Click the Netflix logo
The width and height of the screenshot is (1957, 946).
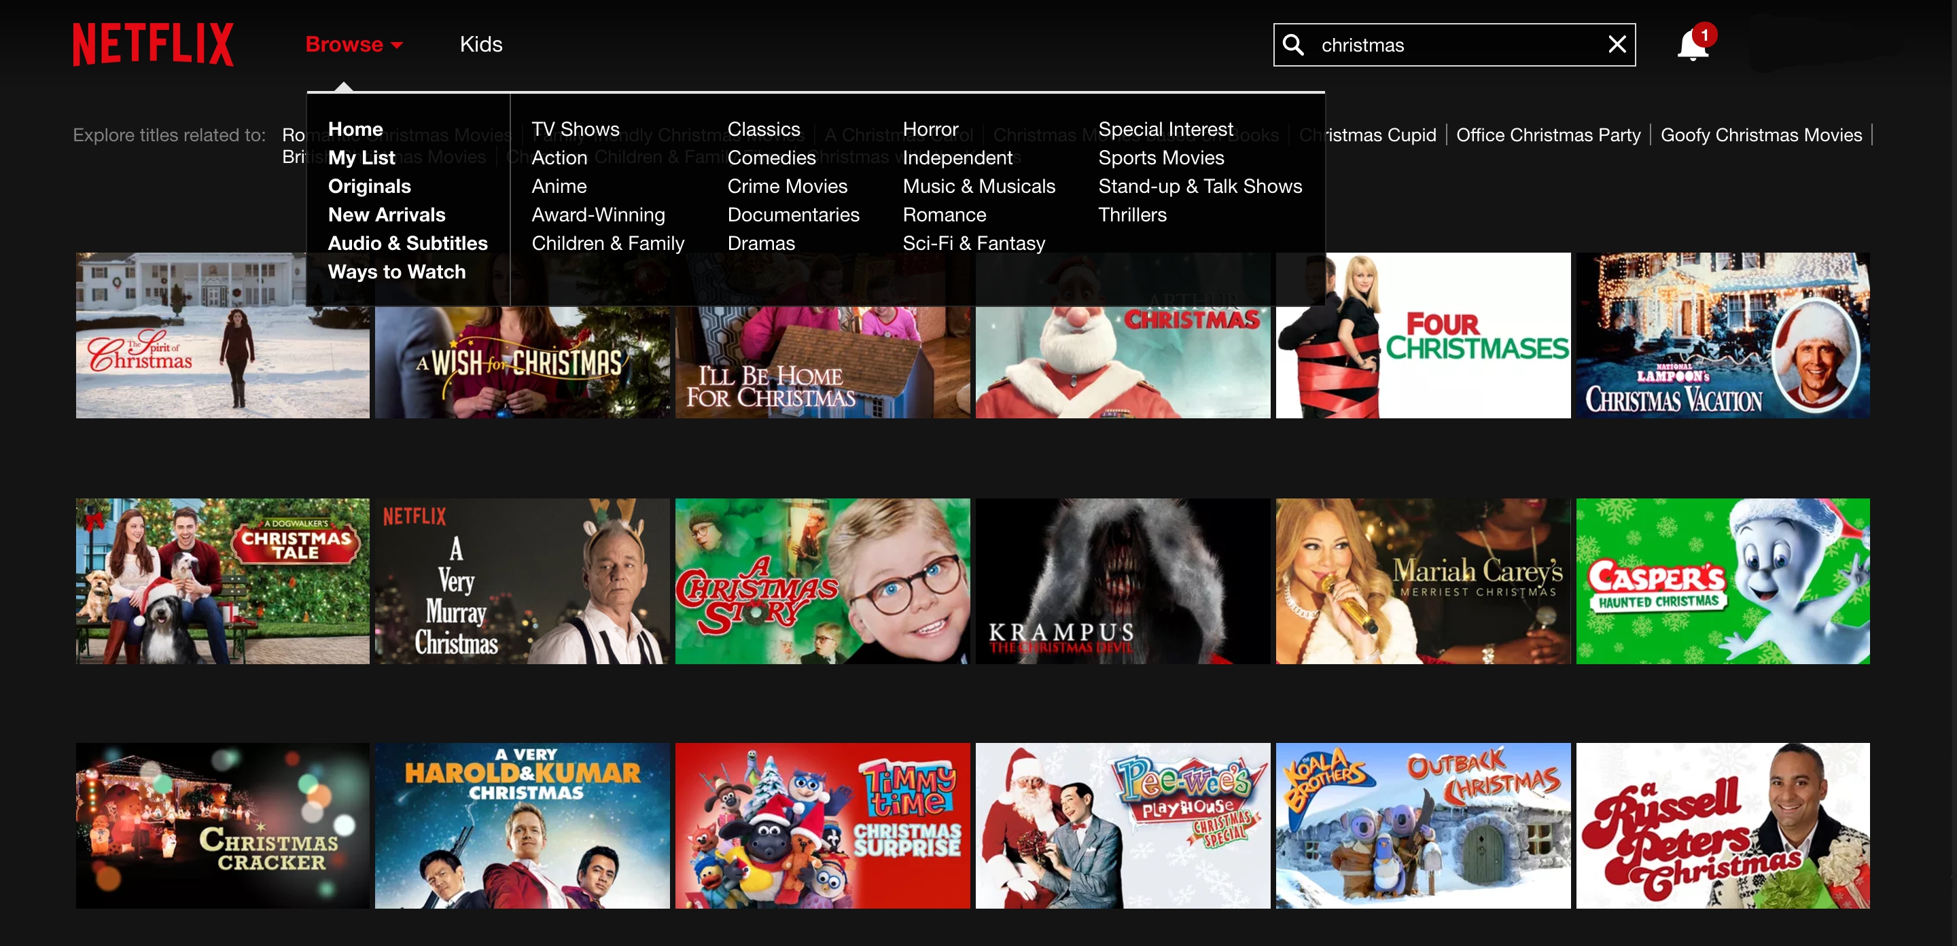(x=153, y=44)
